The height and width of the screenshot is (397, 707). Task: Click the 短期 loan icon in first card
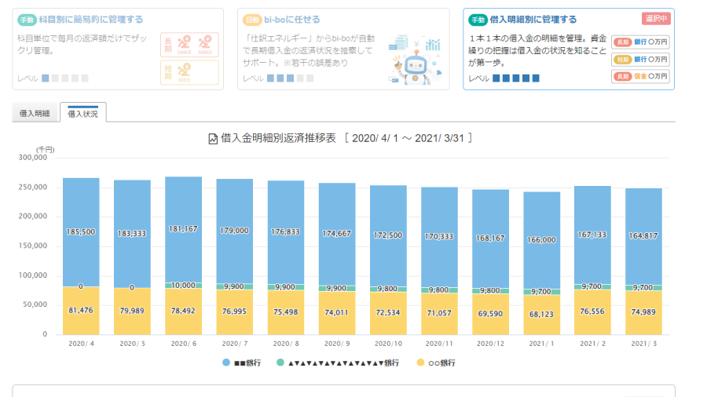click(x=189, y=72)
